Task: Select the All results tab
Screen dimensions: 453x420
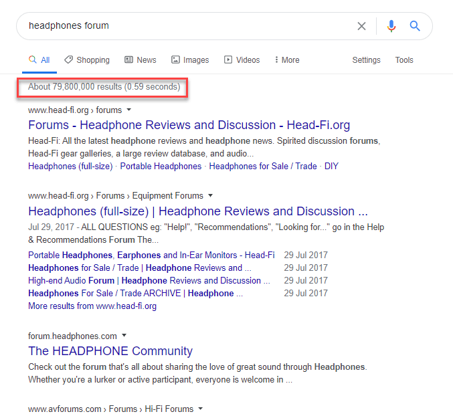Action: (x=39, y=60)
